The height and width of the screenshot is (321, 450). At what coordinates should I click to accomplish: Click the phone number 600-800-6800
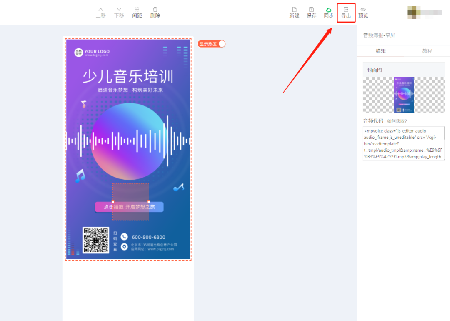[x=148, y=237]
